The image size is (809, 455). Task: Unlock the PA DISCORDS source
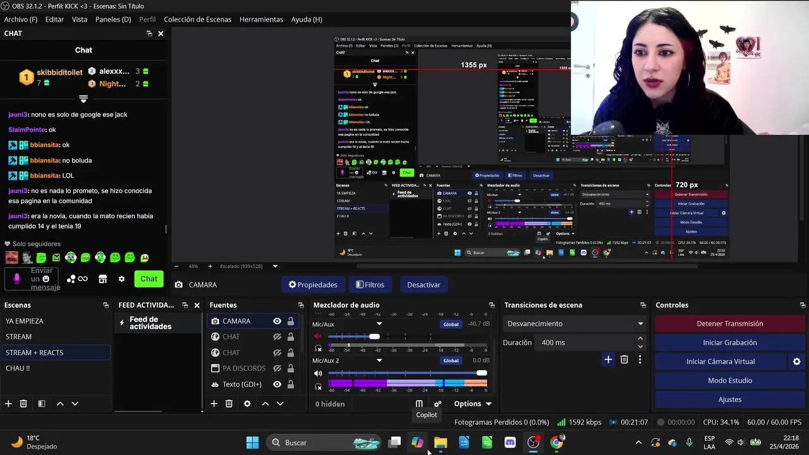291,368
